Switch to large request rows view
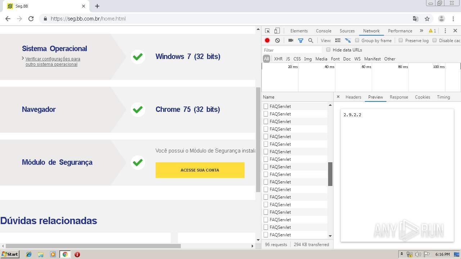 click(338, 41)
